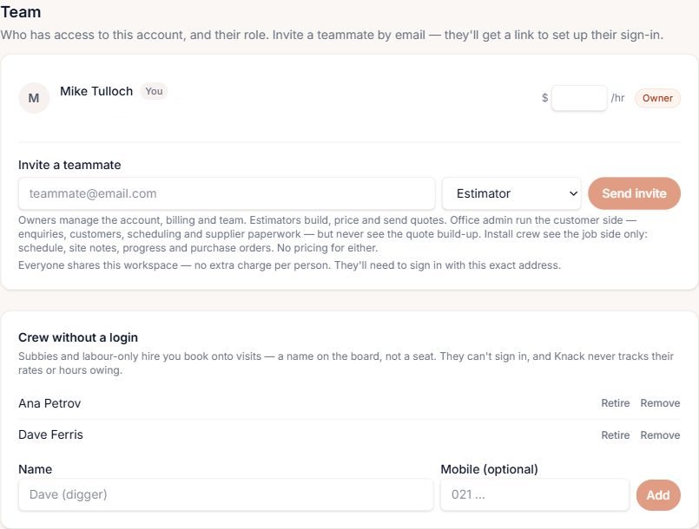
Task: Click the You badge beside Mike Tulloch
Action: (154, 91)
